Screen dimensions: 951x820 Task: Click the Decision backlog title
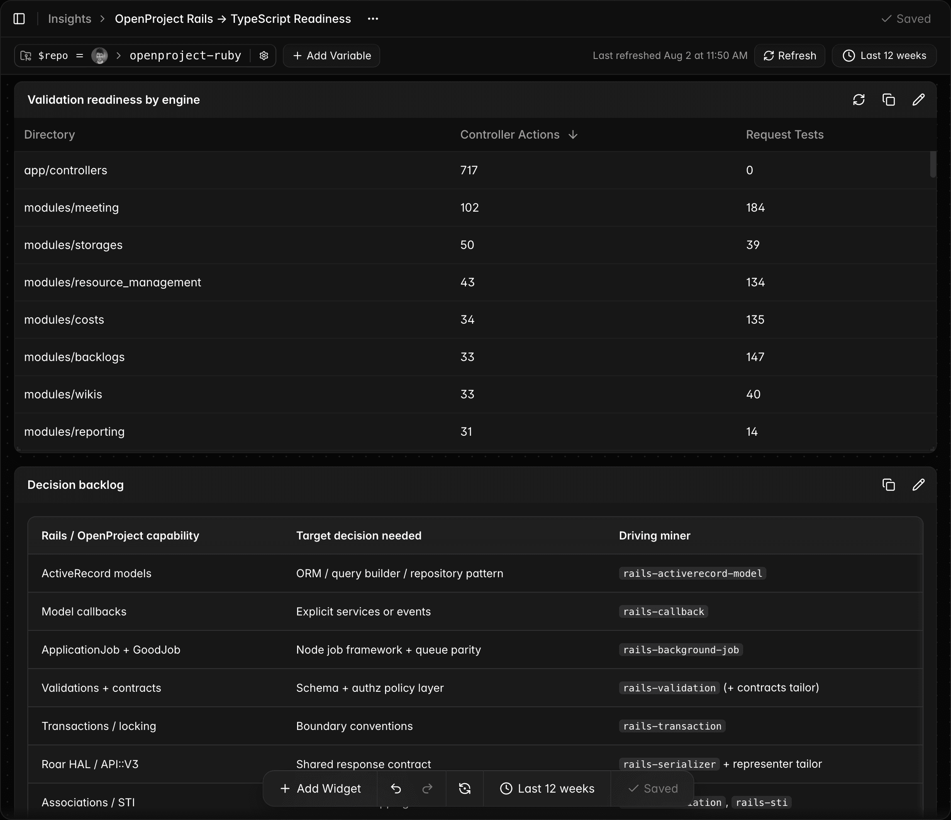point(75,485)
